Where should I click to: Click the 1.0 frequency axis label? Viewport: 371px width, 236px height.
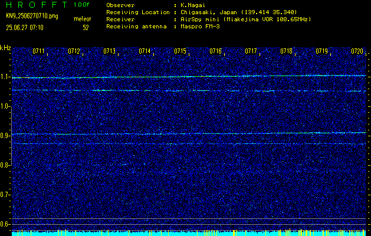coord(5,107)
